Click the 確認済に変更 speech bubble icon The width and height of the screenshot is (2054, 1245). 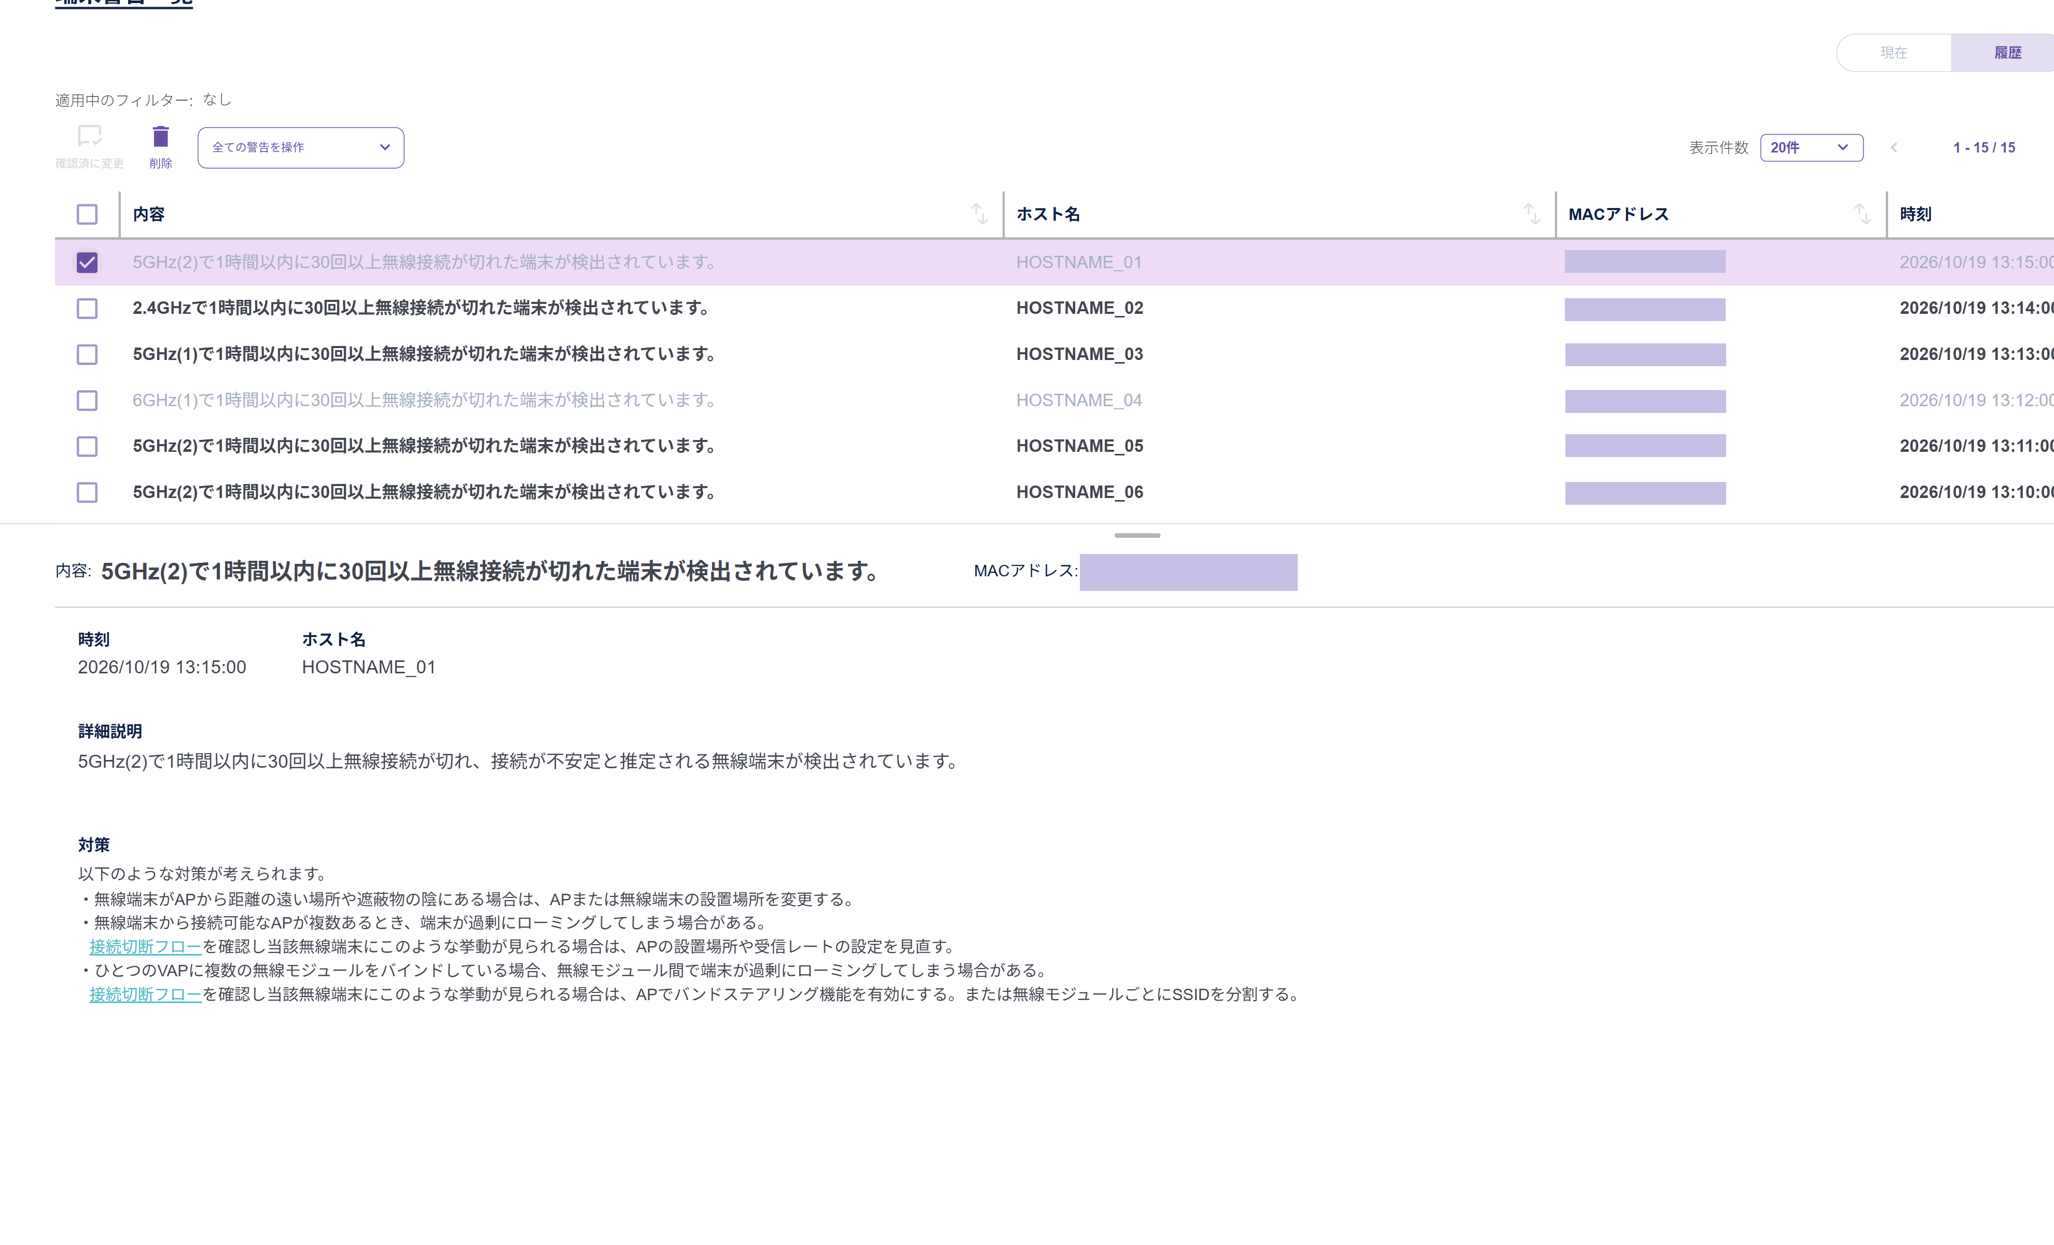[x=89, y=135]
